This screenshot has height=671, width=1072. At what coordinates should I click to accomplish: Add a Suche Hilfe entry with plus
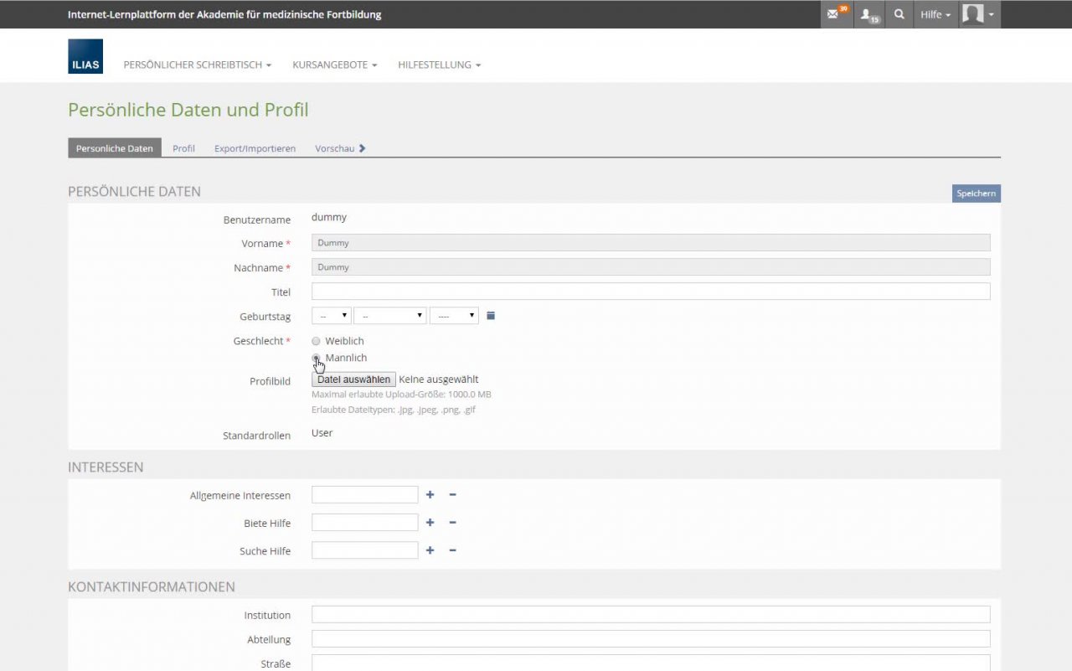coord(430,550)
